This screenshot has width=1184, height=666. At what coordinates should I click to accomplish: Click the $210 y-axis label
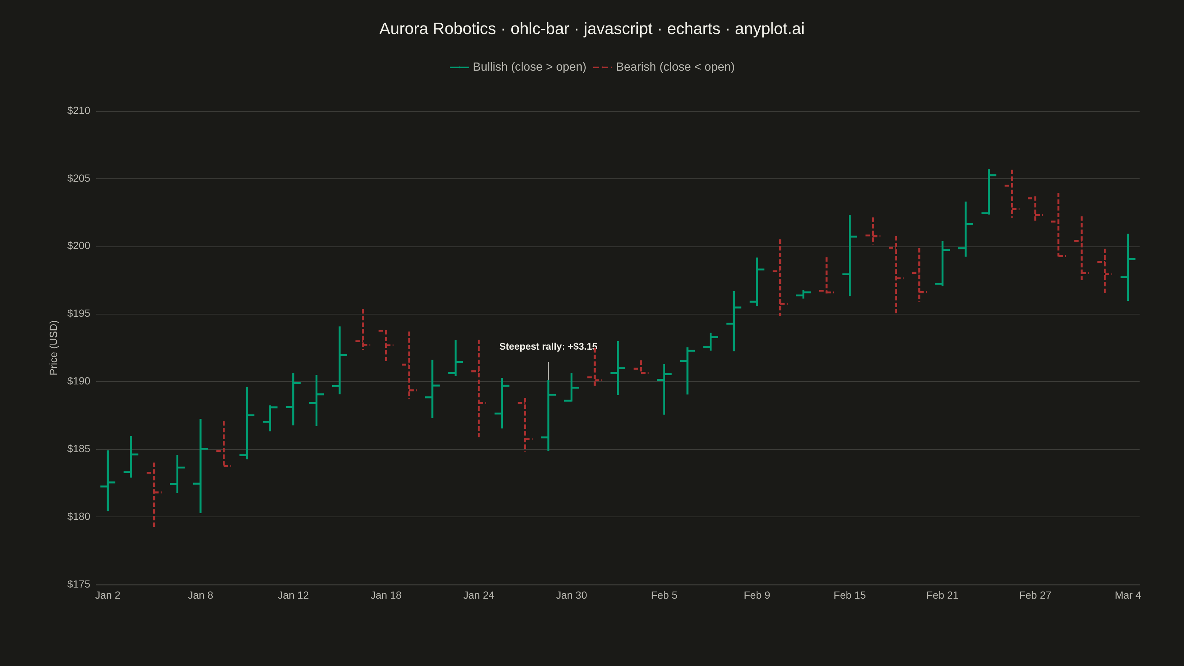[78, 111]
